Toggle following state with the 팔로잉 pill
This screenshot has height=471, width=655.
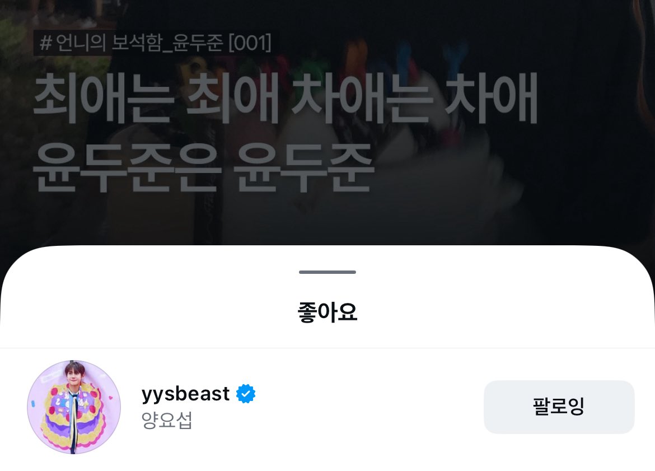pyautogui.click(x=559, y=407)
